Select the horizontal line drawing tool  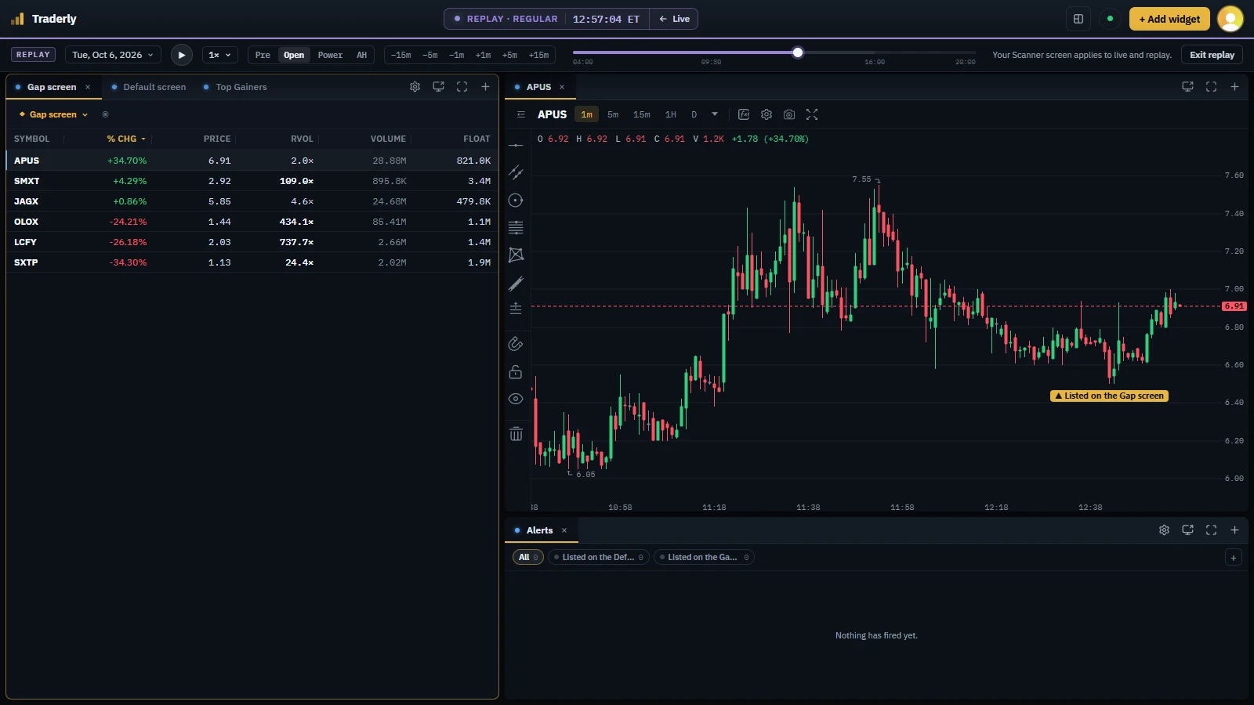(516, 146)
